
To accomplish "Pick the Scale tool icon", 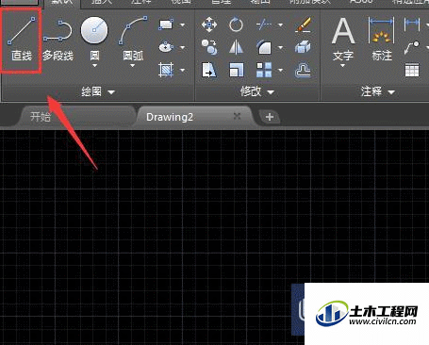I will pyautogui.click(x=236, y=70).
